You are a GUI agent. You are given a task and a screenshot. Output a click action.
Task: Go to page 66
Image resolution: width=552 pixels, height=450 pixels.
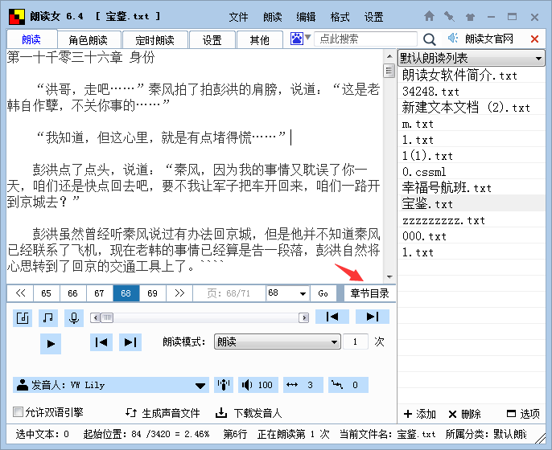coord(73,292)
